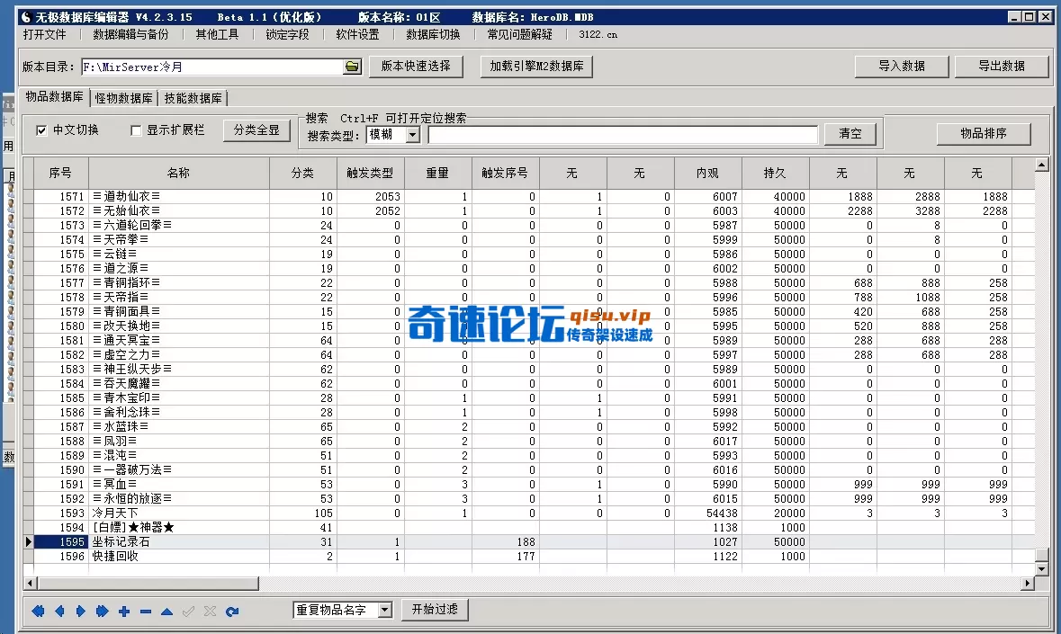Screen dimensions: 1061x634
Task: Click the 物品排序 button
Action: pos(984,134)
